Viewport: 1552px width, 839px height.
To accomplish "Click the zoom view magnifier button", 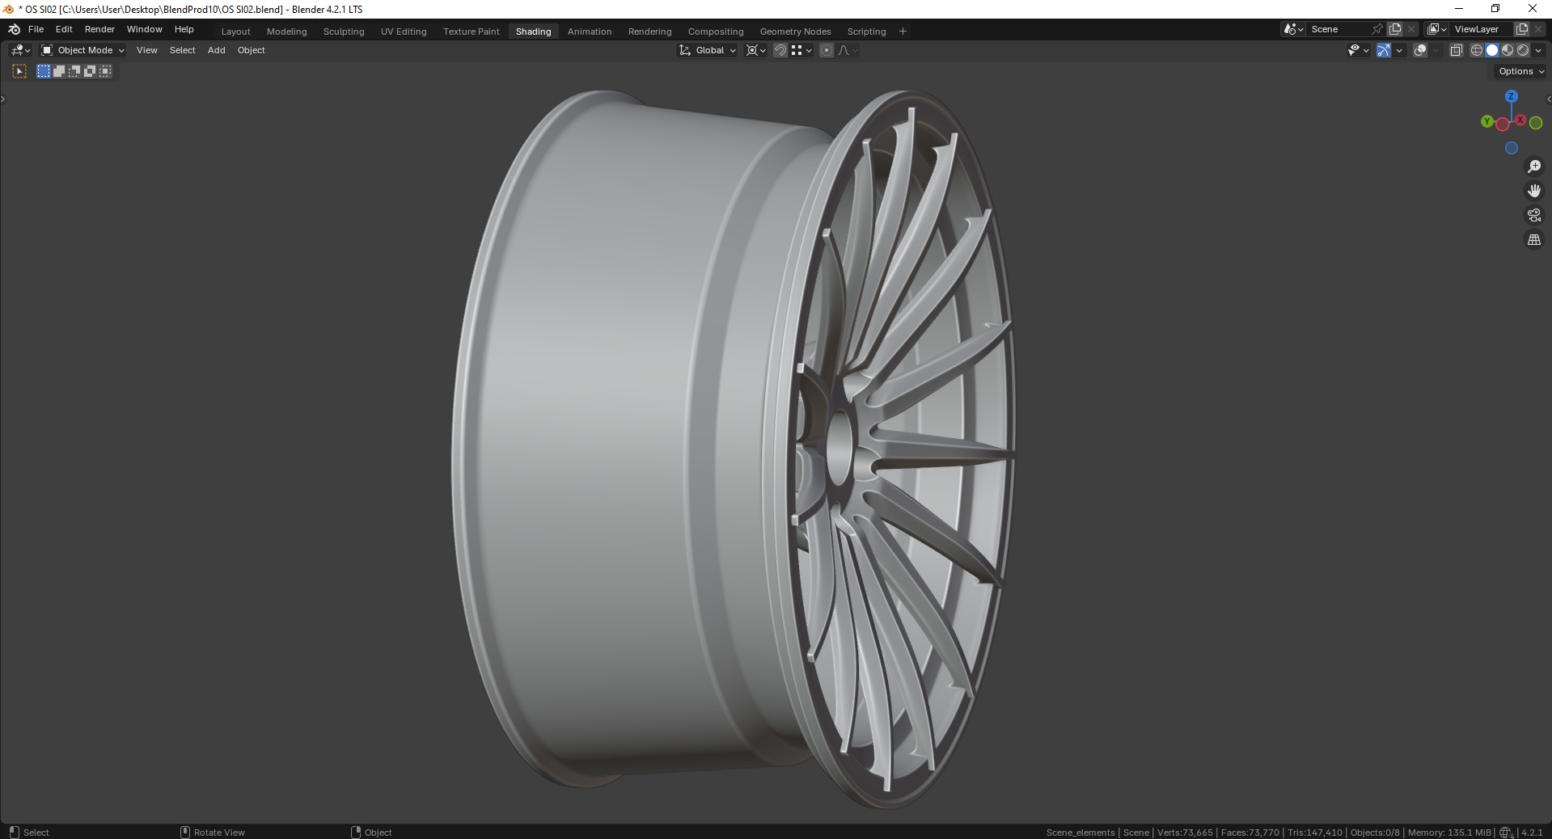I will tap(1534, 167).
